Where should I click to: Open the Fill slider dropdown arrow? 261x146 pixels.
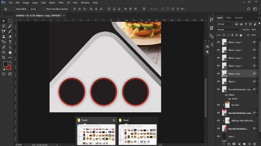point(259,35)
